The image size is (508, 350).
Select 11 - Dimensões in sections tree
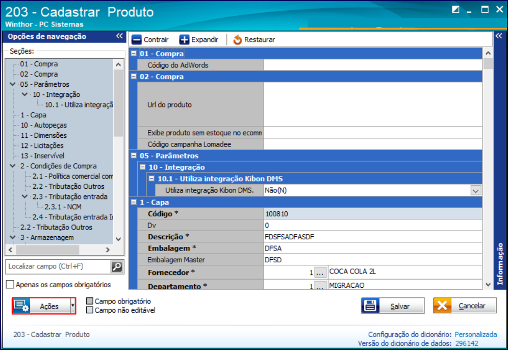(x=44, y=136)
